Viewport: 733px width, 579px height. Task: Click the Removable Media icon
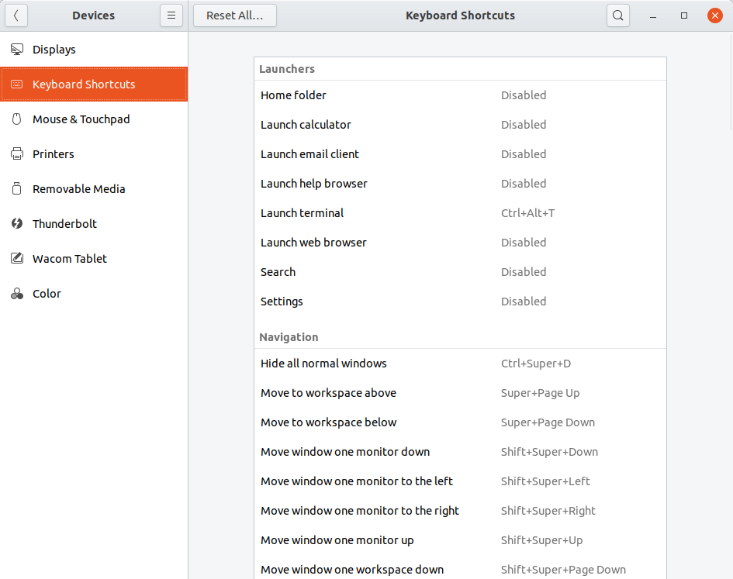pyautogui.click(x=17, y=189)
